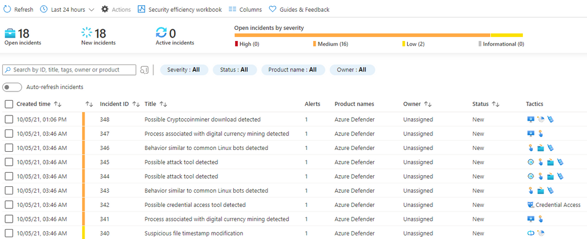Click the Refresh toolbar label
Viewport: 587px width, 239px height.
24,10
